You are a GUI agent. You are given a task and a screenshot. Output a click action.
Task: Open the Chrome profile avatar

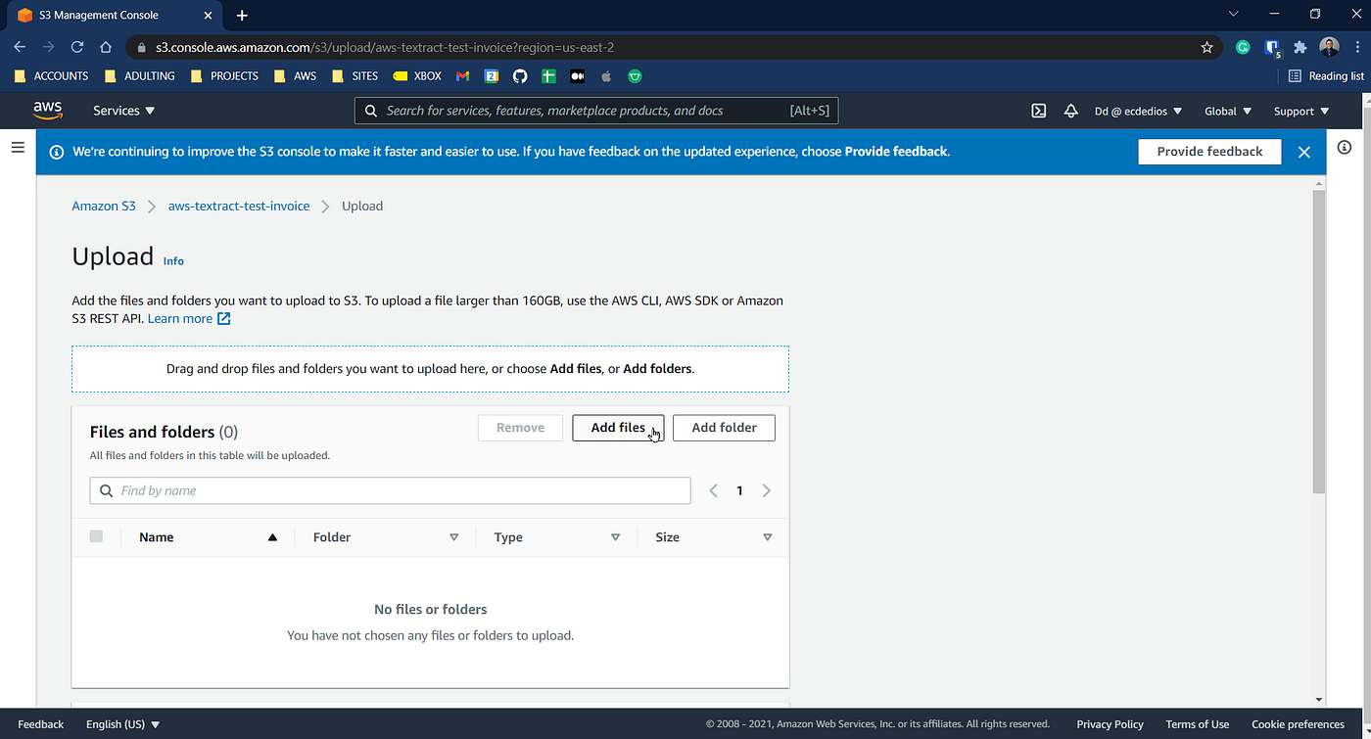[x=1329, y=47]
